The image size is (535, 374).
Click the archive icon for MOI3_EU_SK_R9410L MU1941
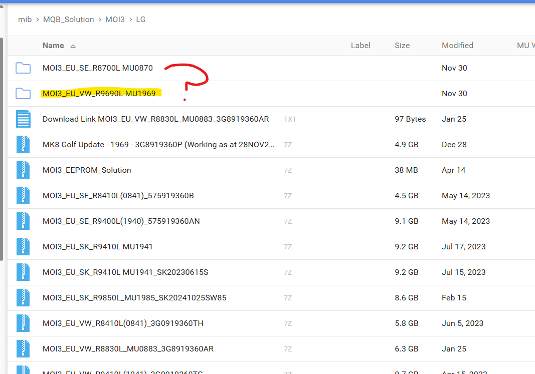(23, 247)
